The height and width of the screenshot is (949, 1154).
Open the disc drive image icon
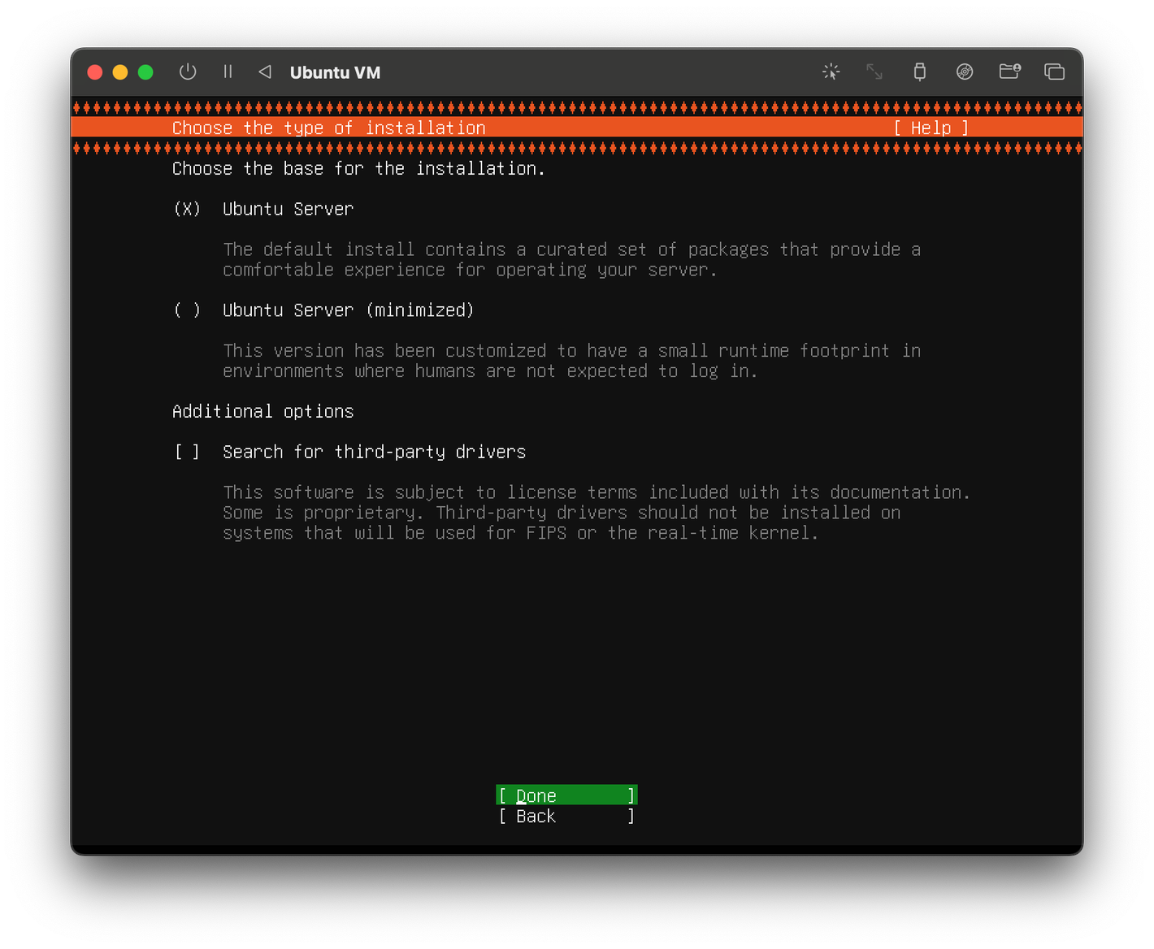pyautogui.click(x=965, y=71)
